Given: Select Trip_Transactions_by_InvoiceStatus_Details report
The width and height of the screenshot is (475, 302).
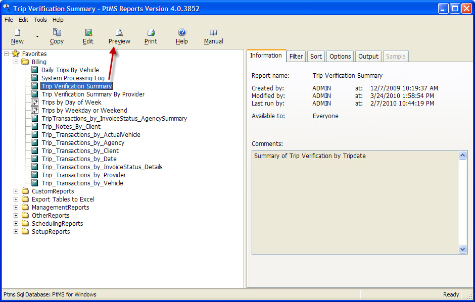Looking at the screenshot, I should coord(102,167).
